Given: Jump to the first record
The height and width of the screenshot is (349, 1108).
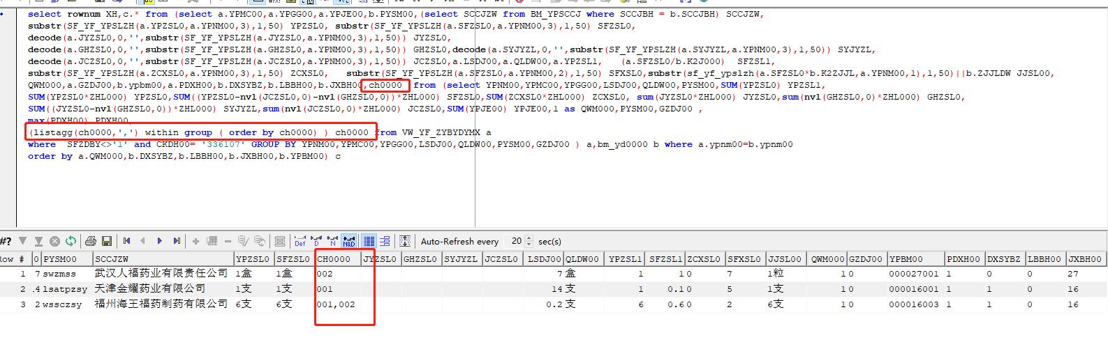Looking at the screenshot, I should (x=126, y=241).
